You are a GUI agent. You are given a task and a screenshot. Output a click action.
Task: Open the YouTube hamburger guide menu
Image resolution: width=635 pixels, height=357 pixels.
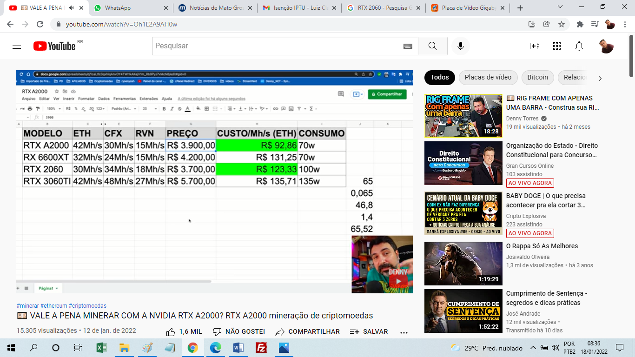[x=17, y=46]
